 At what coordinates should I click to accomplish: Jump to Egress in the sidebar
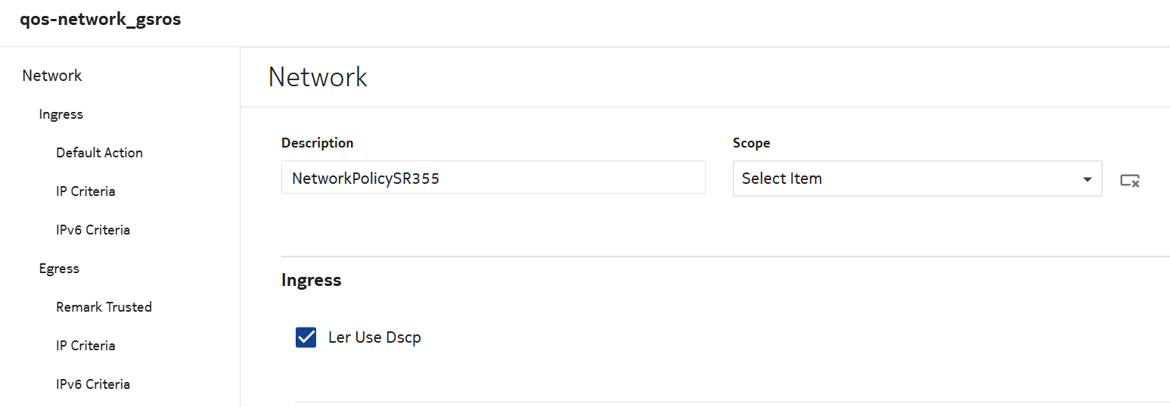59,269
